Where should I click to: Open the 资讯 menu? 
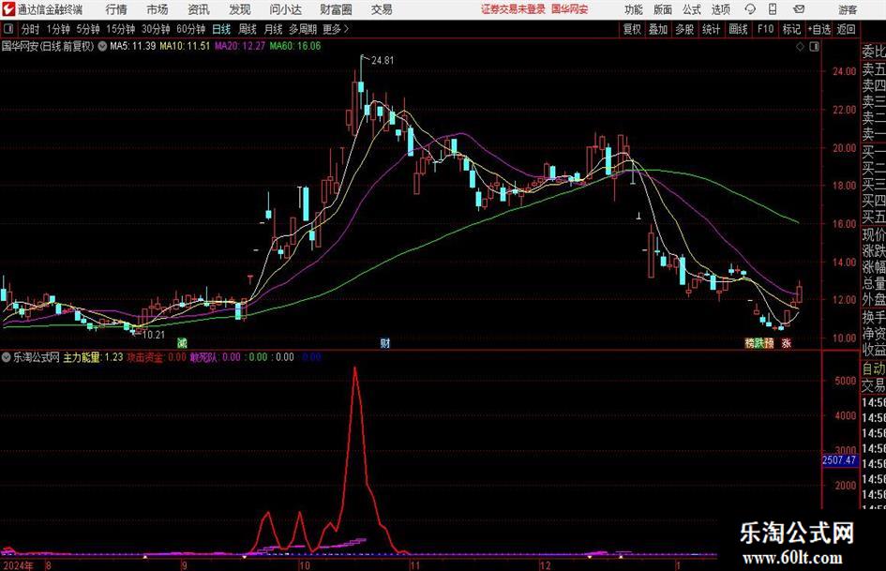coord(199,9)
